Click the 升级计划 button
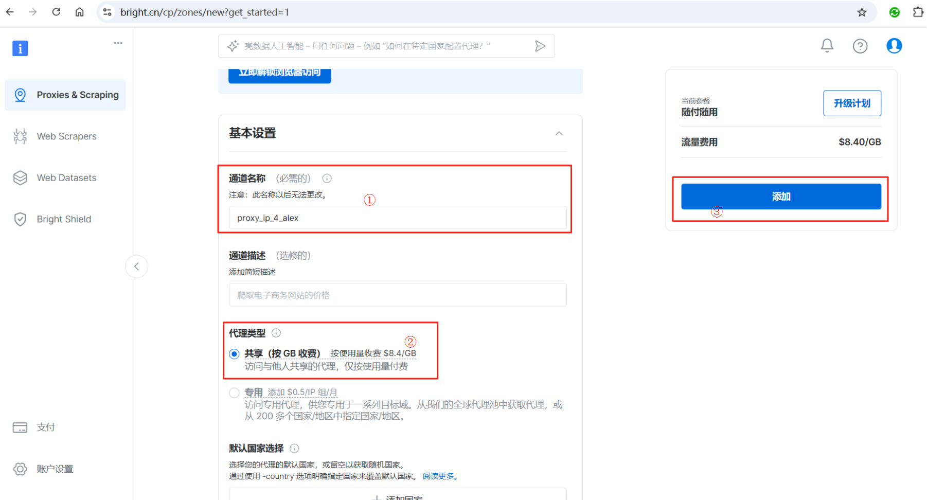This screenshot has width=927, height=500. pos(852,103)
